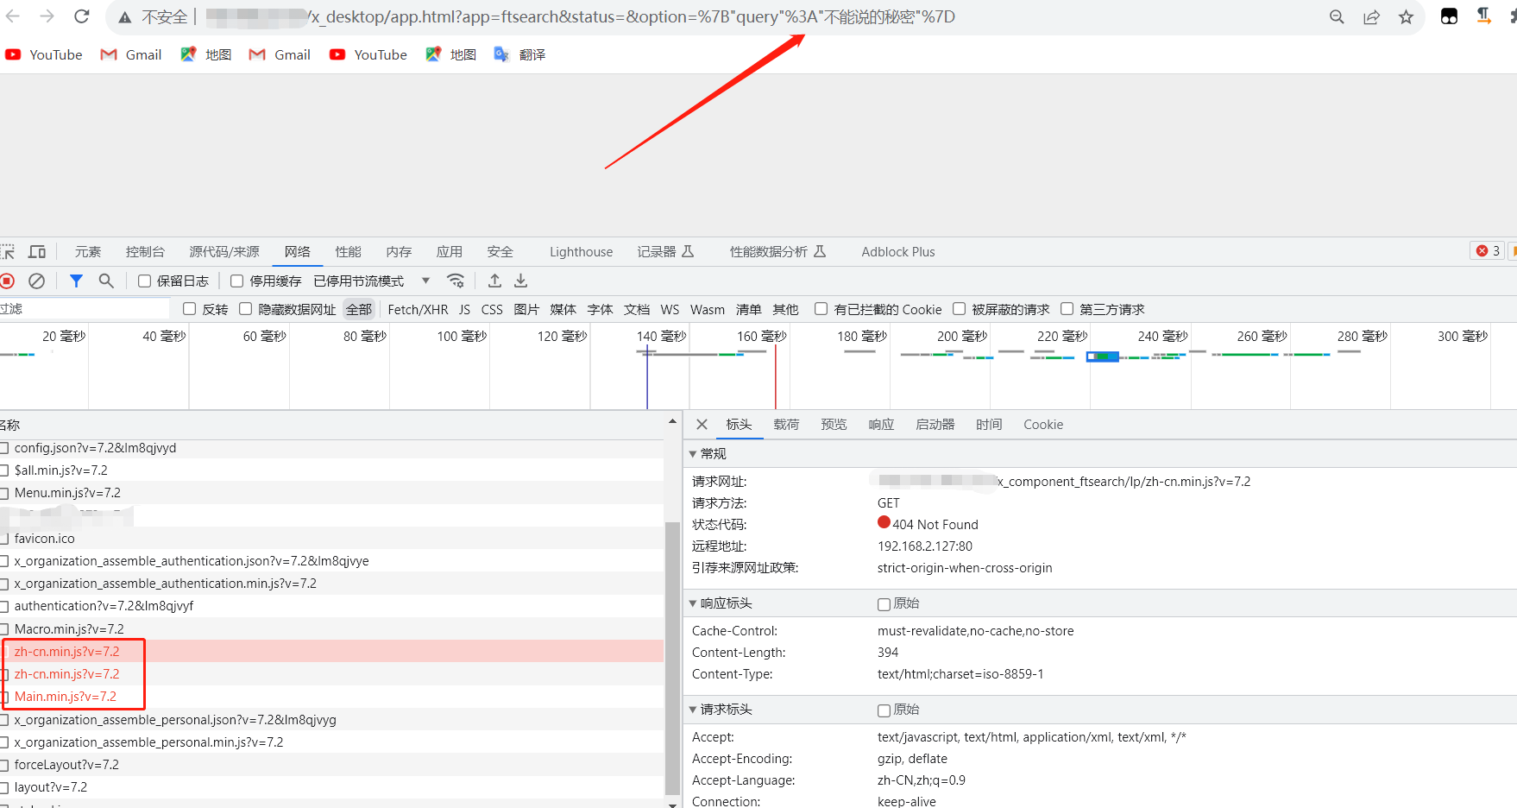The image size is (1517, 808).
Task: Click the clear network log icon
Action: [36, 281]
